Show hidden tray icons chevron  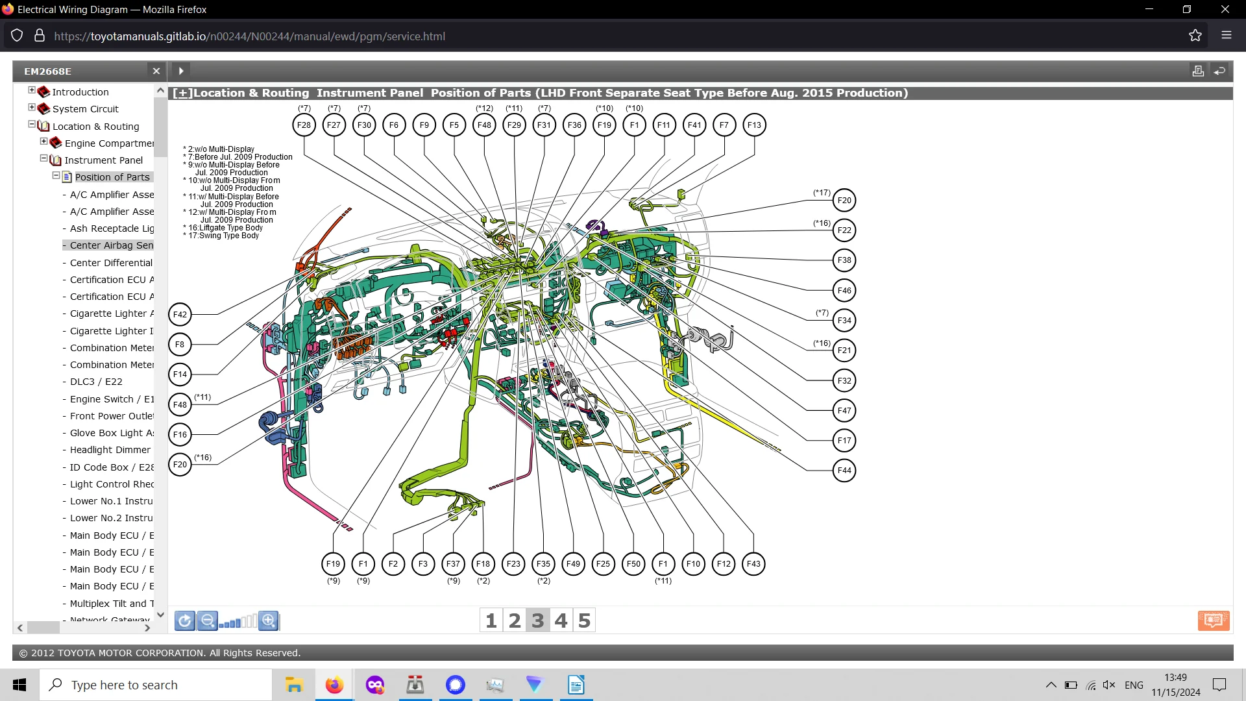click(1051, 685)
